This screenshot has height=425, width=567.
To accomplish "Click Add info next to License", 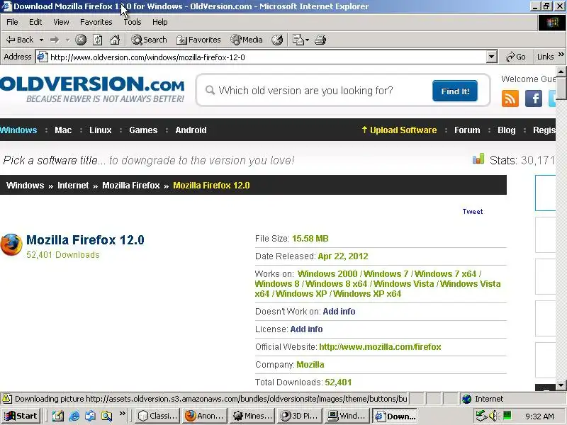I will click(306, 329).
